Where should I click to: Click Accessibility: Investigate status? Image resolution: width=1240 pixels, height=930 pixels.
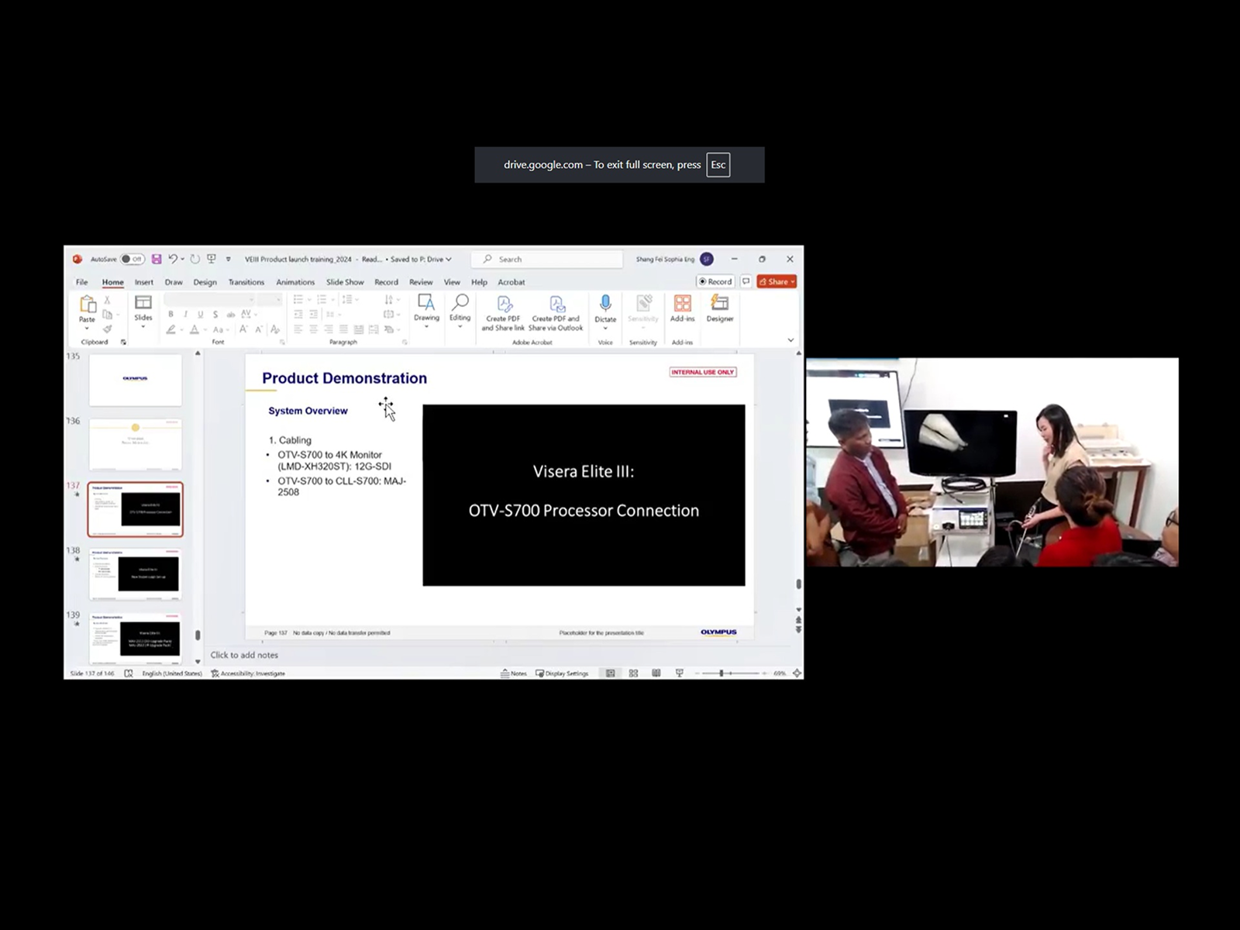pyautogui.click(x=248, y=673)
